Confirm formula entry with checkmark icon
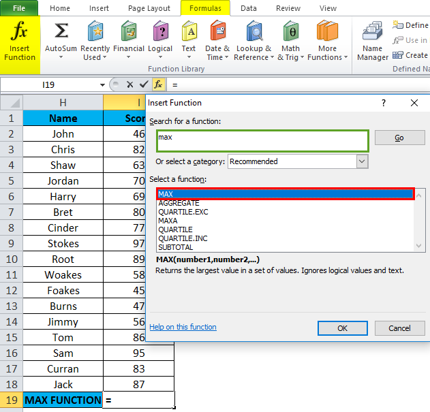 pos(144,84)
